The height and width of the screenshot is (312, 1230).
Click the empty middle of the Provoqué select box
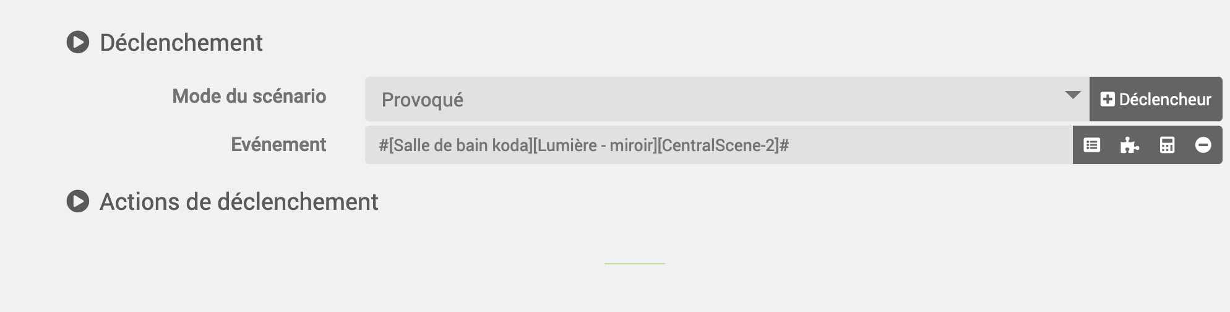point(742,99)
